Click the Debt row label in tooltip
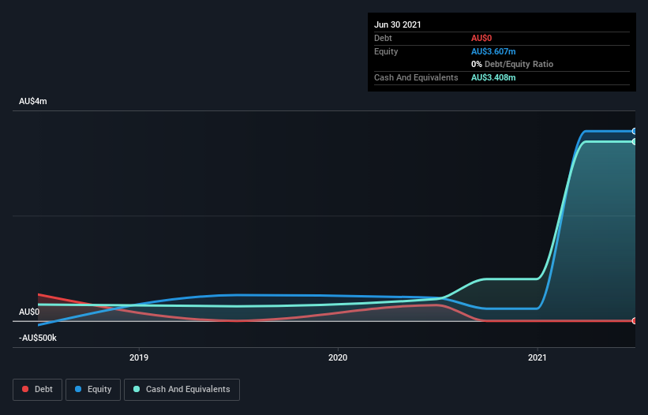 click(383, 38)
